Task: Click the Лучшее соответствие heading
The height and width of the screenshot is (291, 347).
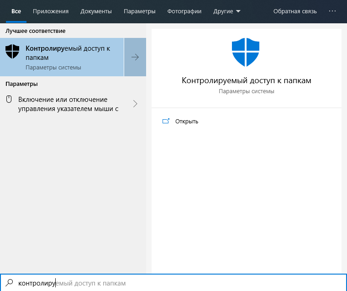Action: (36, 31)
